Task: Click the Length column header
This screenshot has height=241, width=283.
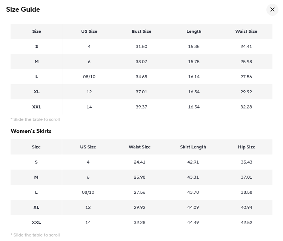Action: pyautogui.click(x=194, y=31)
